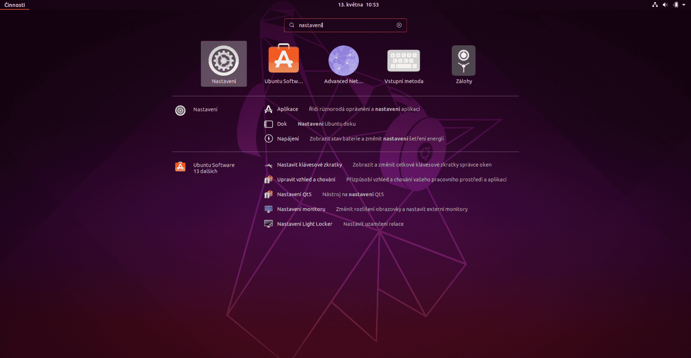The height and width of the screenshot is (358, 691).
Task: Click Ubuntu Software provider orange bag icon
Action: tap(180, 167)
